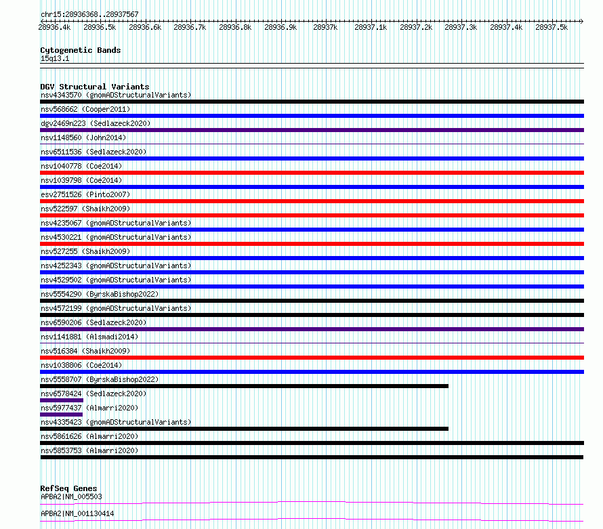Click the red bar under nsv516384
Image resolution: width=603 pixels, height=529 pixels.
(312, 358)
